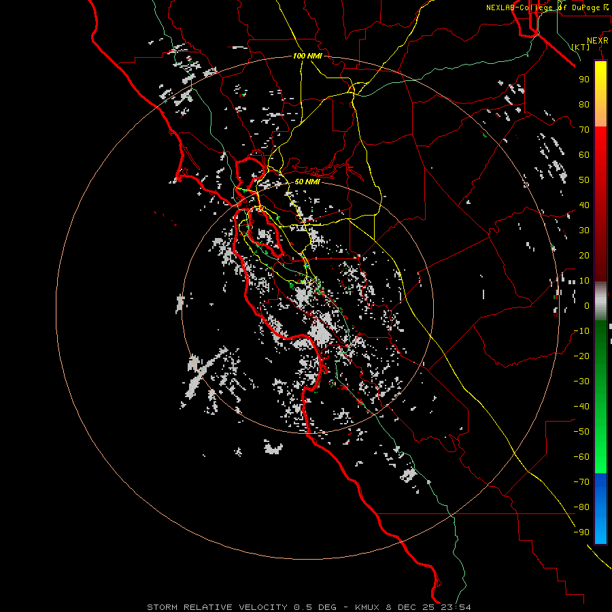This screenshot has width=612, height=612.
Task: Click the 40 value on the velocity scale
Action: tap(584, 205)
